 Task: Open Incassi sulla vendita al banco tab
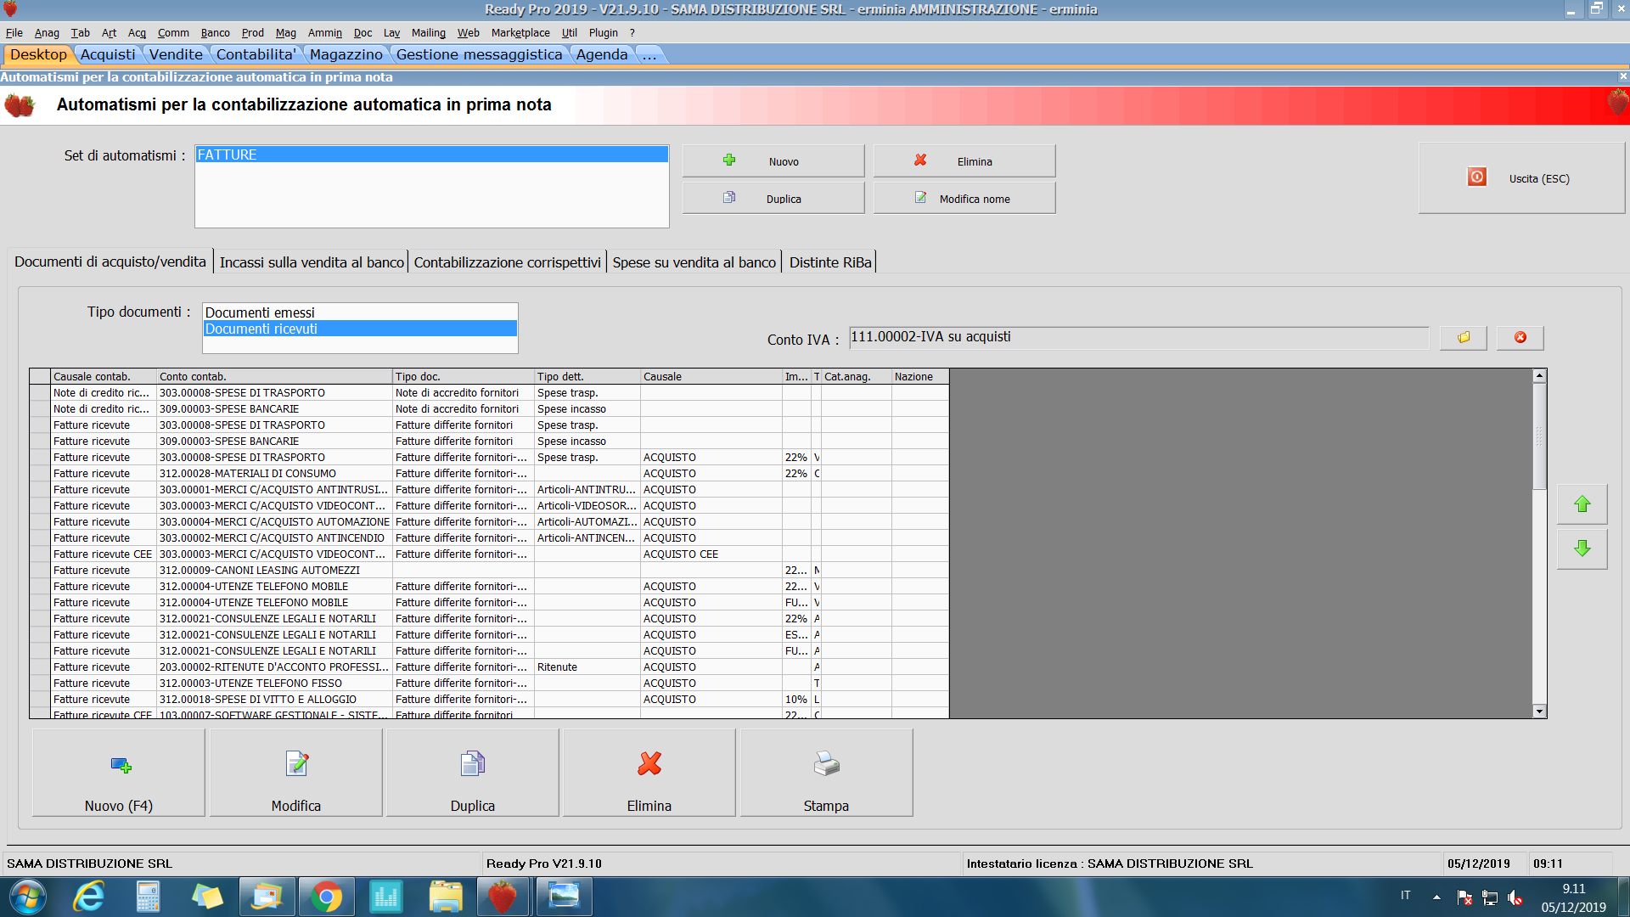coord(312,262)
